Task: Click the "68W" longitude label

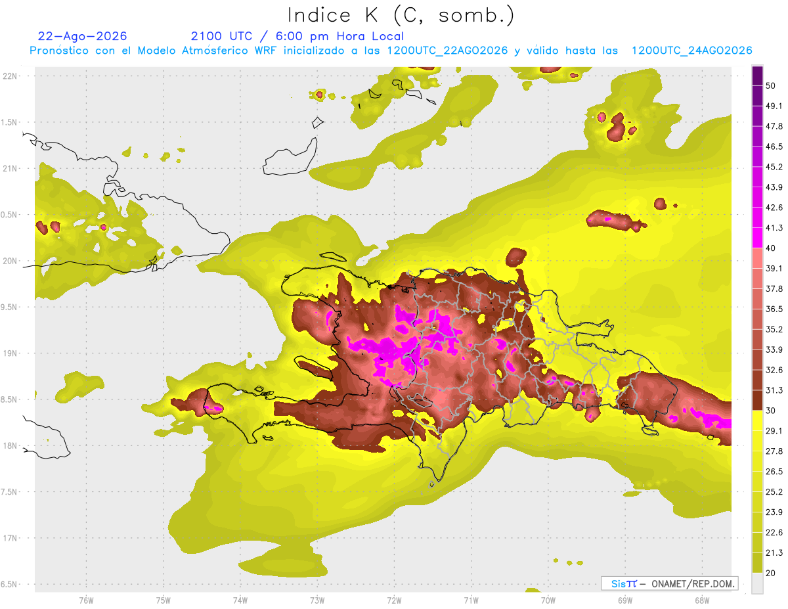Action: (702, 600)
